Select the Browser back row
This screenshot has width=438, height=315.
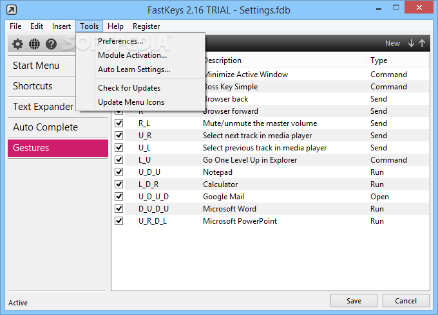tap(316, 99)
